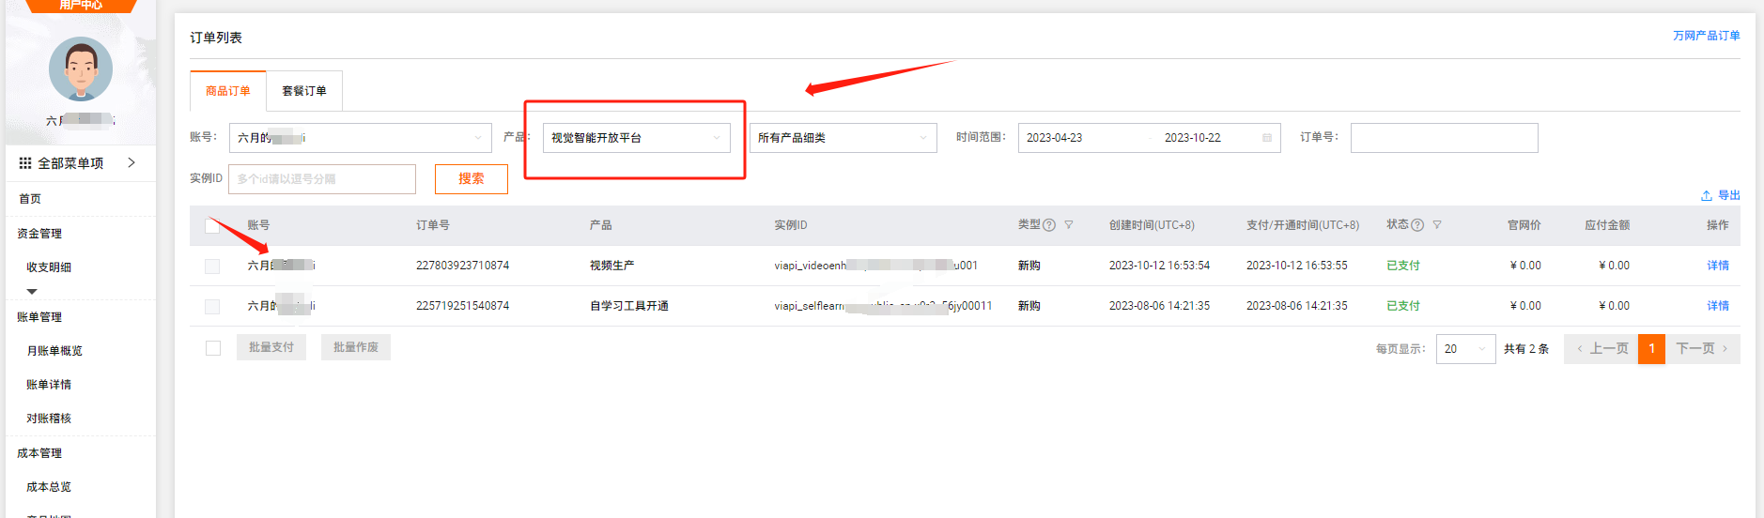
Task: Open 详情 for the 视频生产 order
Action: 1718,266
